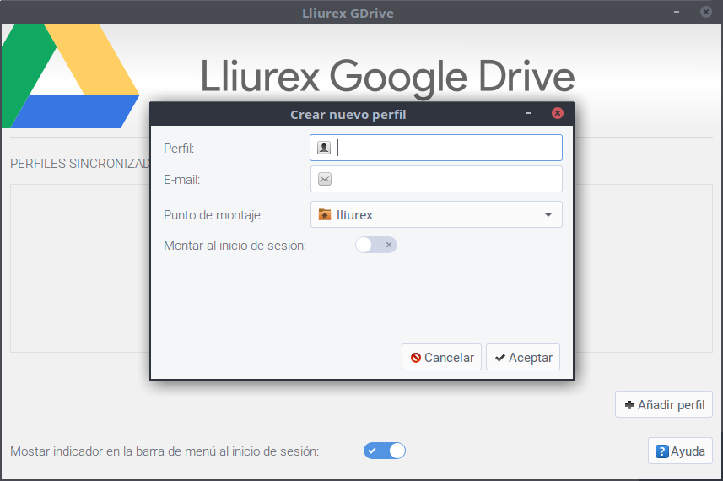
Task: Enable Montar al inicio de sesión switch
Action: click(376, 245)
